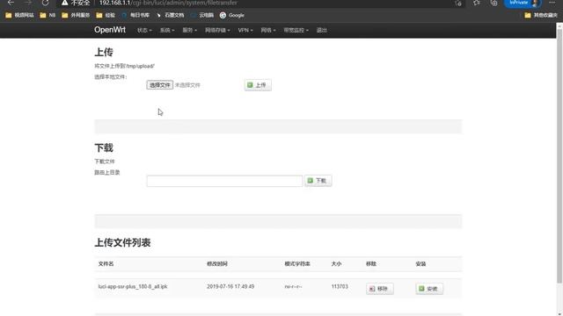Expand the 网络 dropdown menu
The image size is (563, 316).
coord(268,30)
